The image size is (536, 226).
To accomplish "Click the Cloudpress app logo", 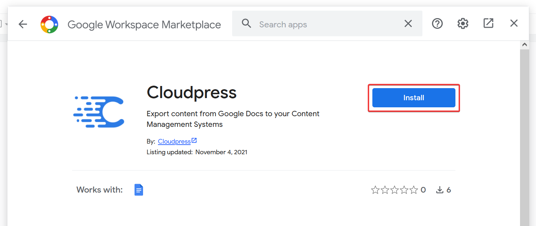I will (x=99, y=112).
